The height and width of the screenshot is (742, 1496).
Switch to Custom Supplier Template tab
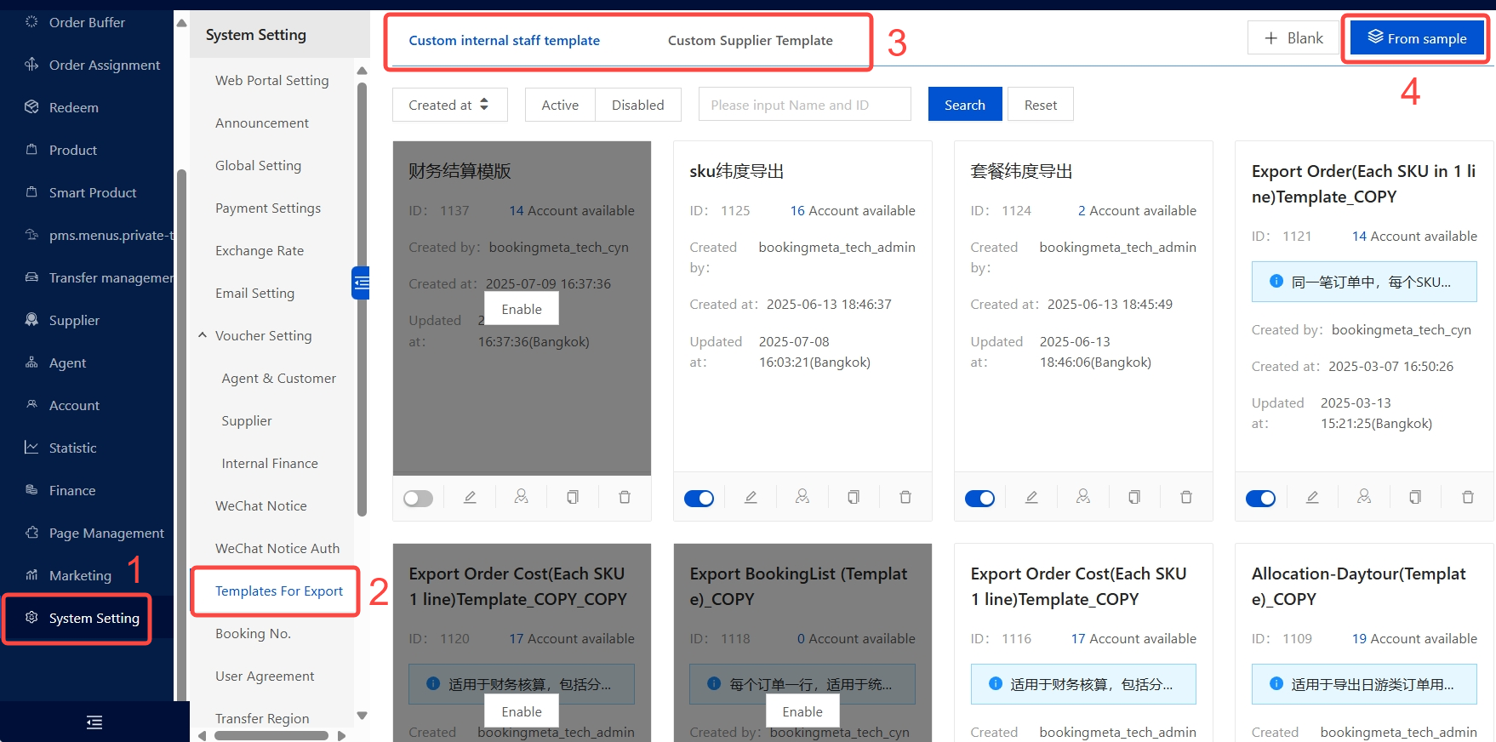[x=750, y=41]
